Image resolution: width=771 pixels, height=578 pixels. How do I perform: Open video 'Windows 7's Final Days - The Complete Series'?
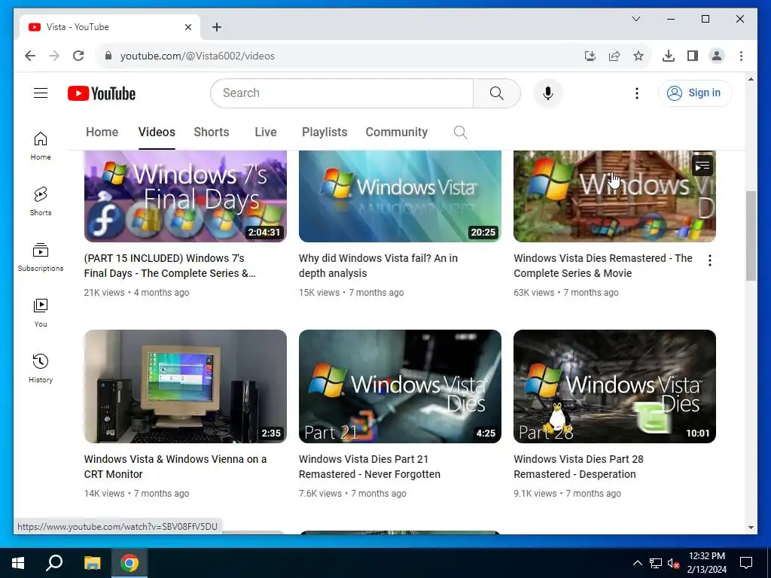click(170, 266)
